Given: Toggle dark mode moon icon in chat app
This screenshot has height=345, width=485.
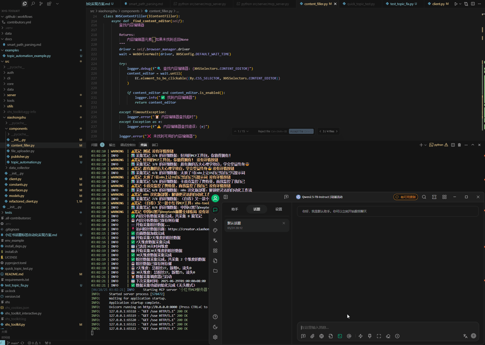Looking at the screenshot, I should (215, 327).
